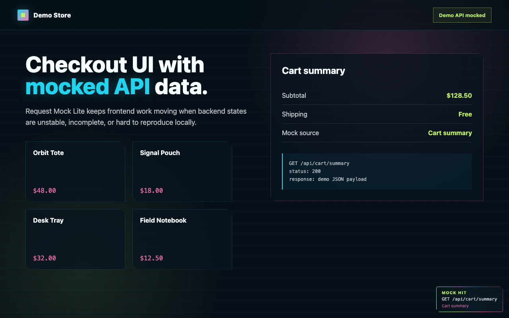
Task: Click the $32.00 Desk Tray price
Action: 45,258
